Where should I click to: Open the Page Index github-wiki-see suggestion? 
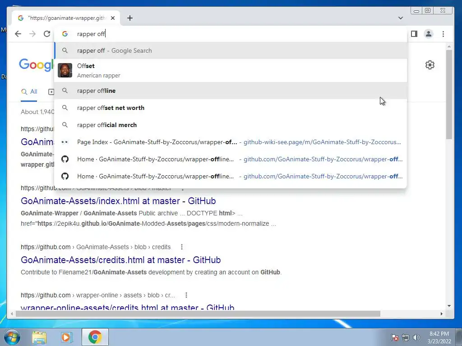point(231,142)
